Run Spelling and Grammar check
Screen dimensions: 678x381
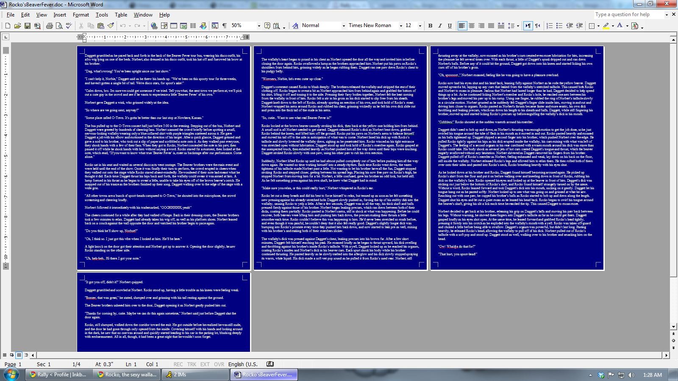tap(69, 26)
